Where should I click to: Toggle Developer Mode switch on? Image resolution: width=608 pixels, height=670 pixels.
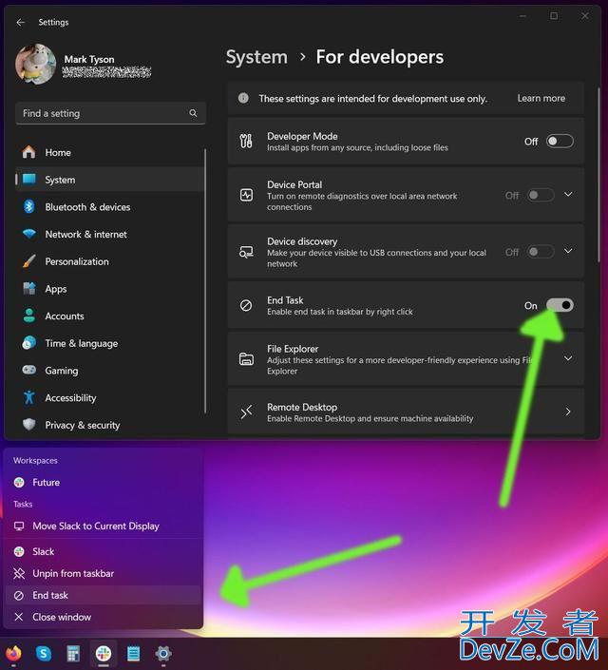coord(560,141)
